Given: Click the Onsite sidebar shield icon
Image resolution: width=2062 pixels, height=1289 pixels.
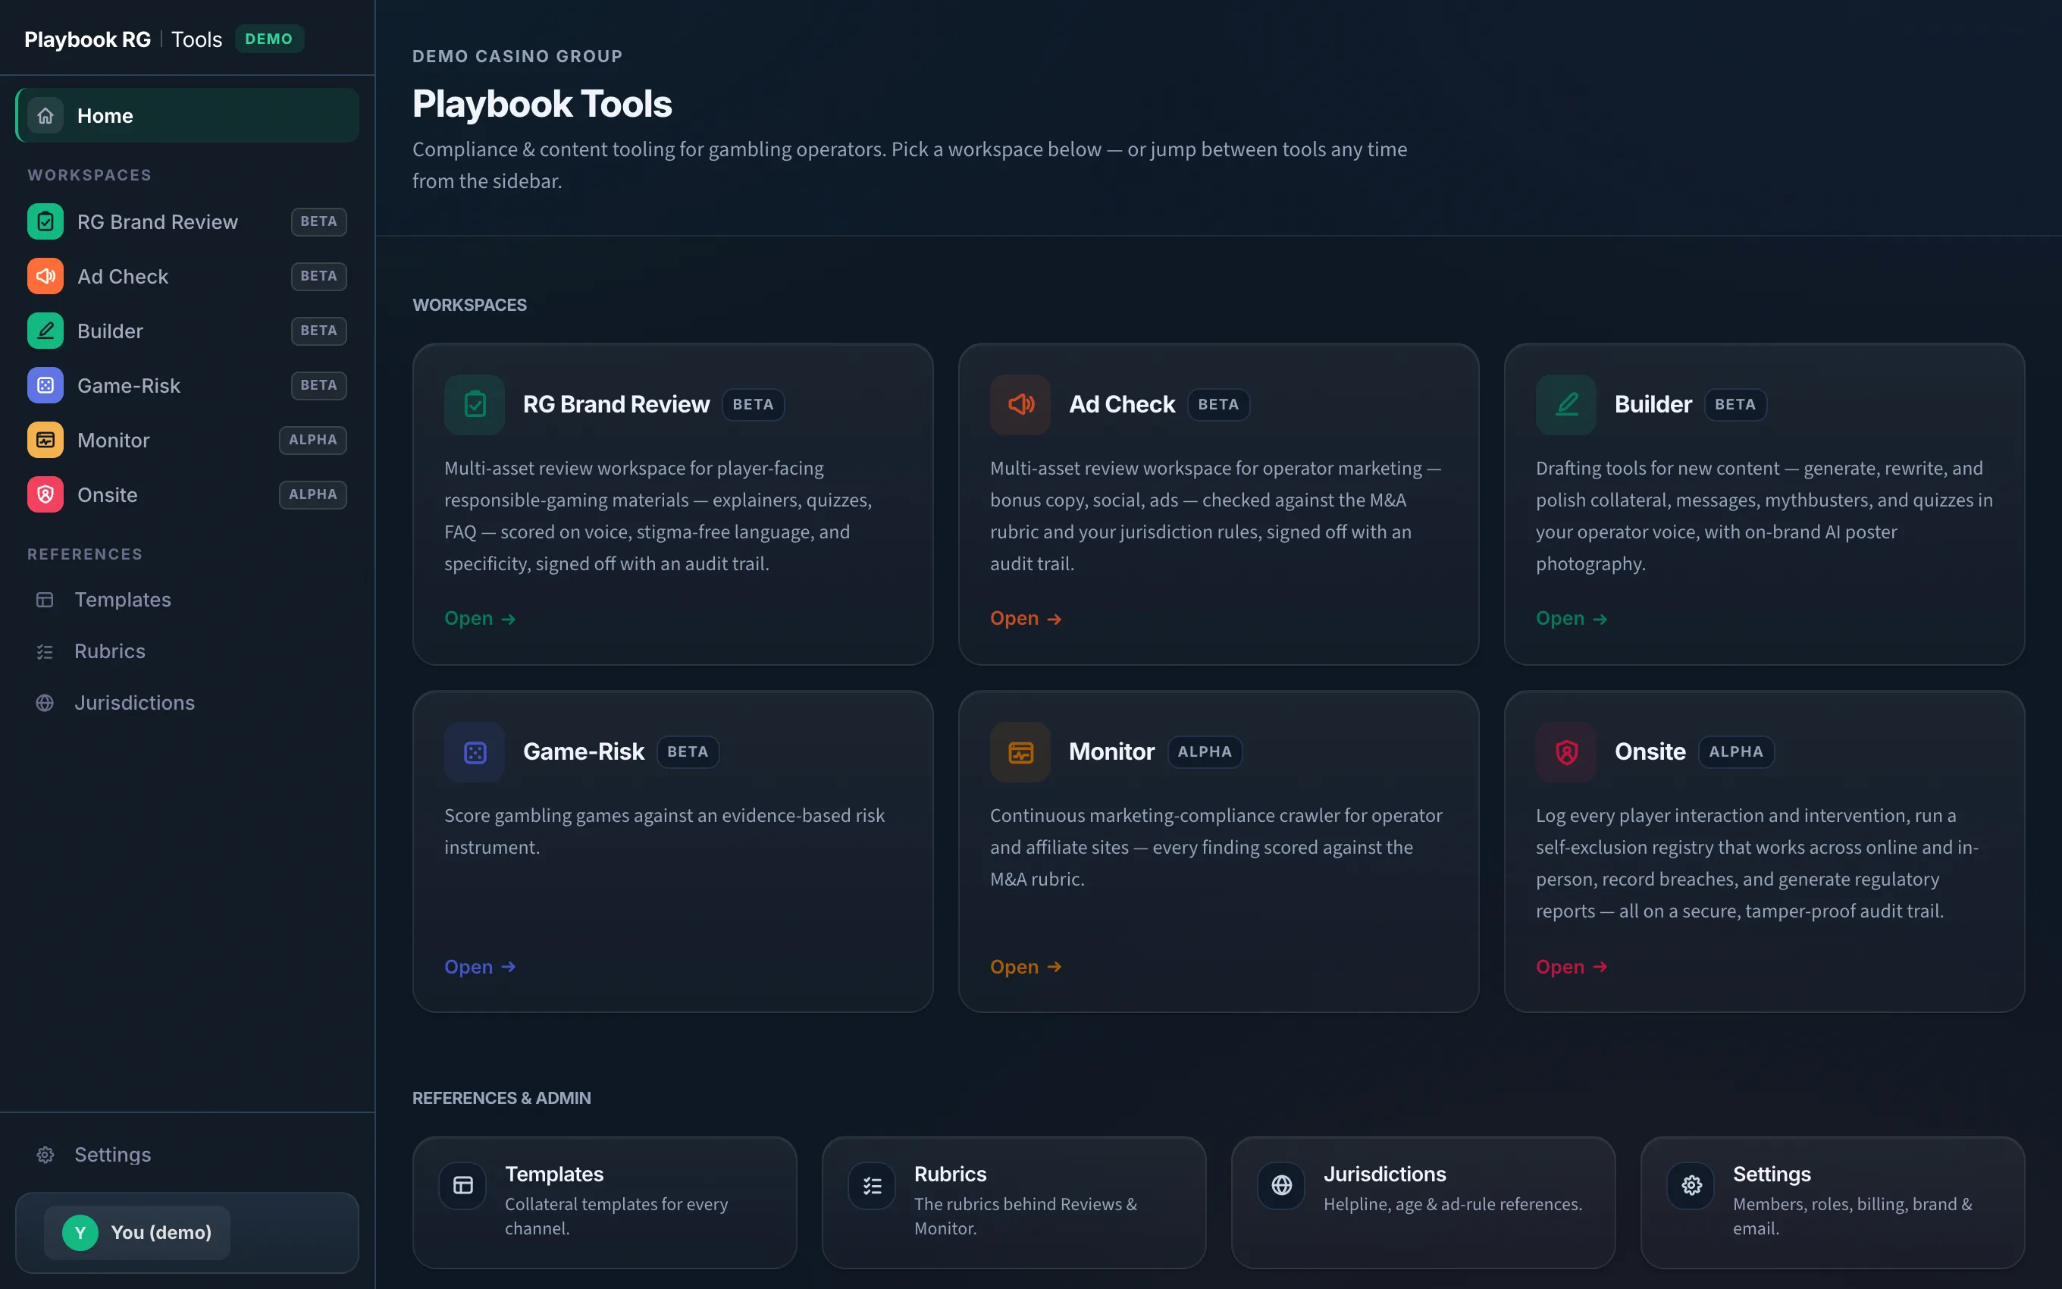Looking at the screenshot, I should coord(45,494).
